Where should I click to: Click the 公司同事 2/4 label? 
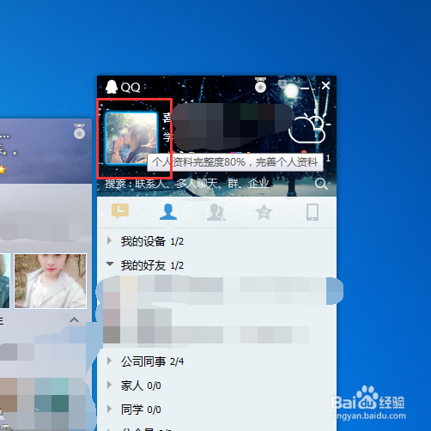point(152,361)
